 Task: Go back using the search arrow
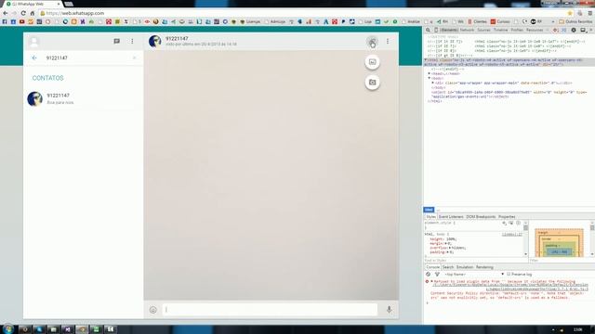(x=34, y=58)
